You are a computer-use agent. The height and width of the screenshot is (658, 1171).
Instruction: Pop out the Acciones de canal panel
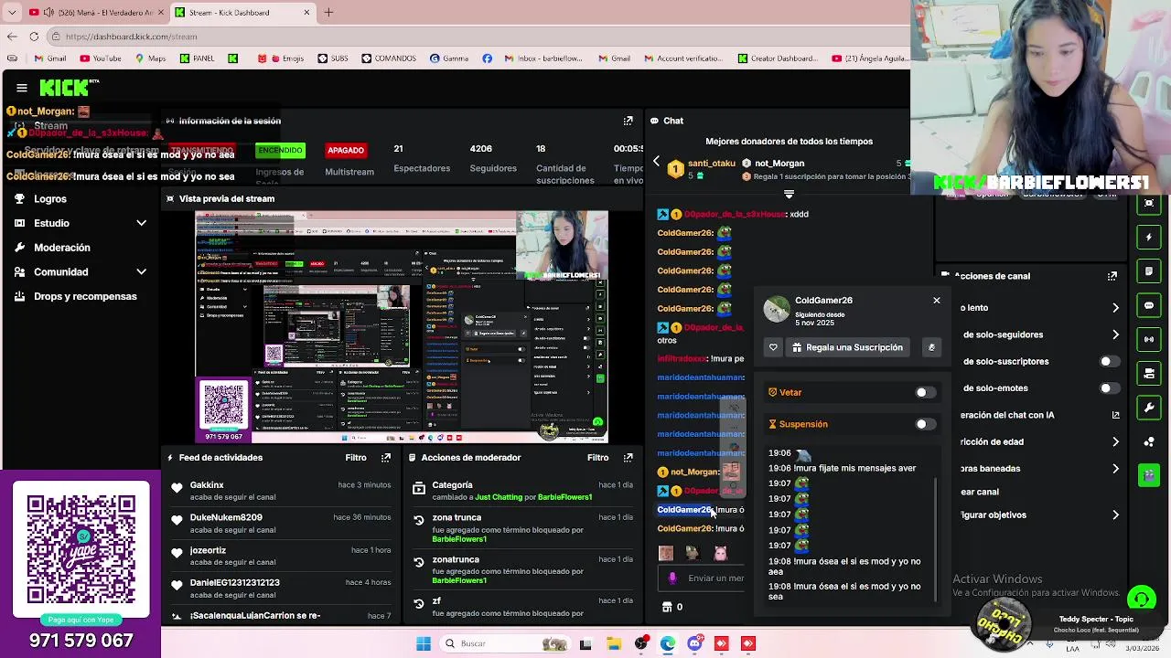(x=1112, y=276)
